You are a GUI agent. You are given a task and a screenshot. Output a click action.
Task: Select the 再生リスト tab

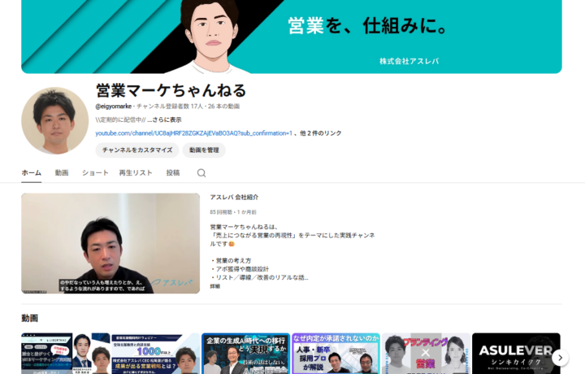tap(136, 173)
